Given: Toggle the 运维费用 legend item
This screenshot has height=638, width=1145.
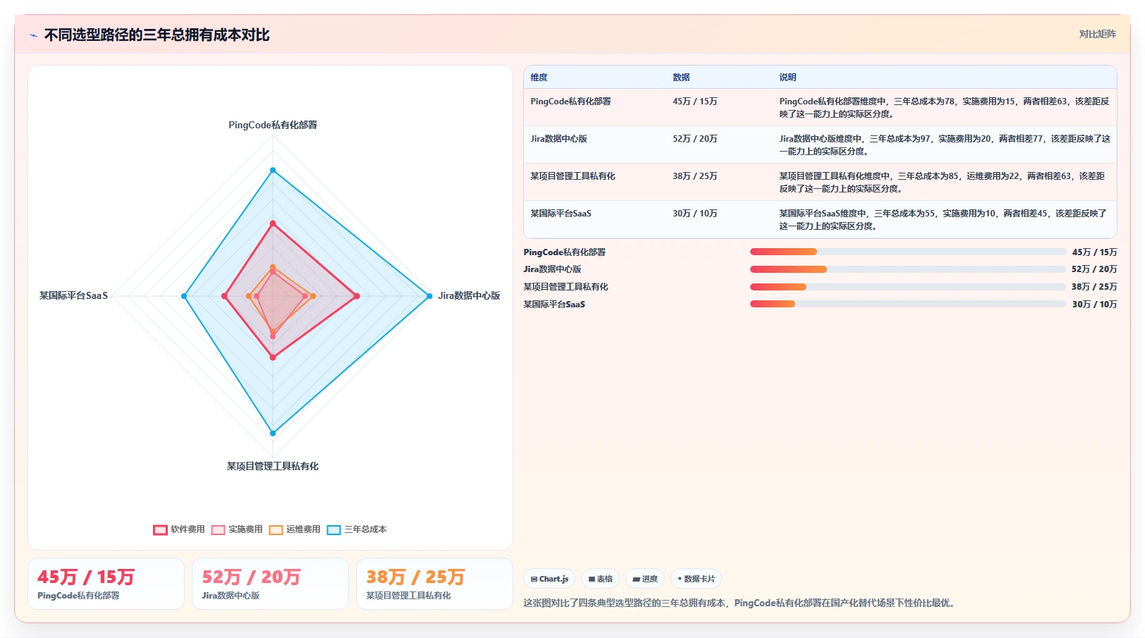Looking at the screenshot, I should pos(295,529).
